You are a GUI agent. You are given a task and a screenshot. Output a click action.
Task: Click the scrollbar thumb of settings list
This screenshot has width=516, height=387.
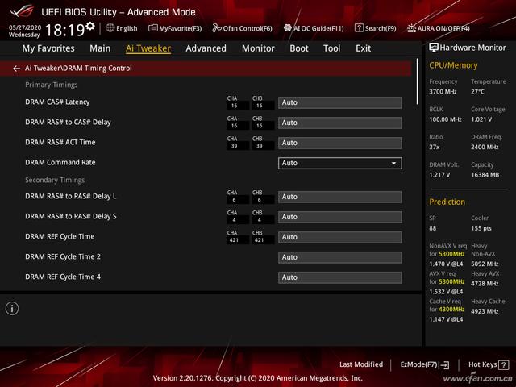[x=418, y=81]
